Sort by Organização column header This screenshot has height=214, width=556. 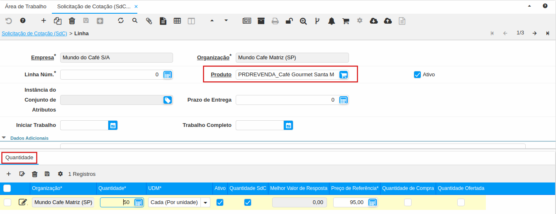click(63, 188)
